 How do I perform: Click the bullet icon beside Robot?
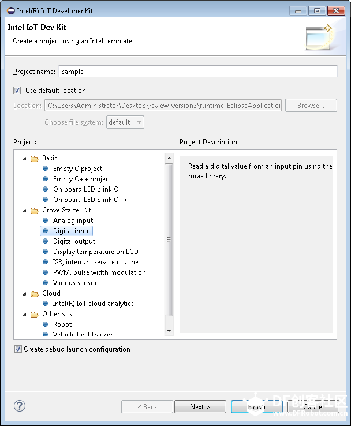coord(46,324)
